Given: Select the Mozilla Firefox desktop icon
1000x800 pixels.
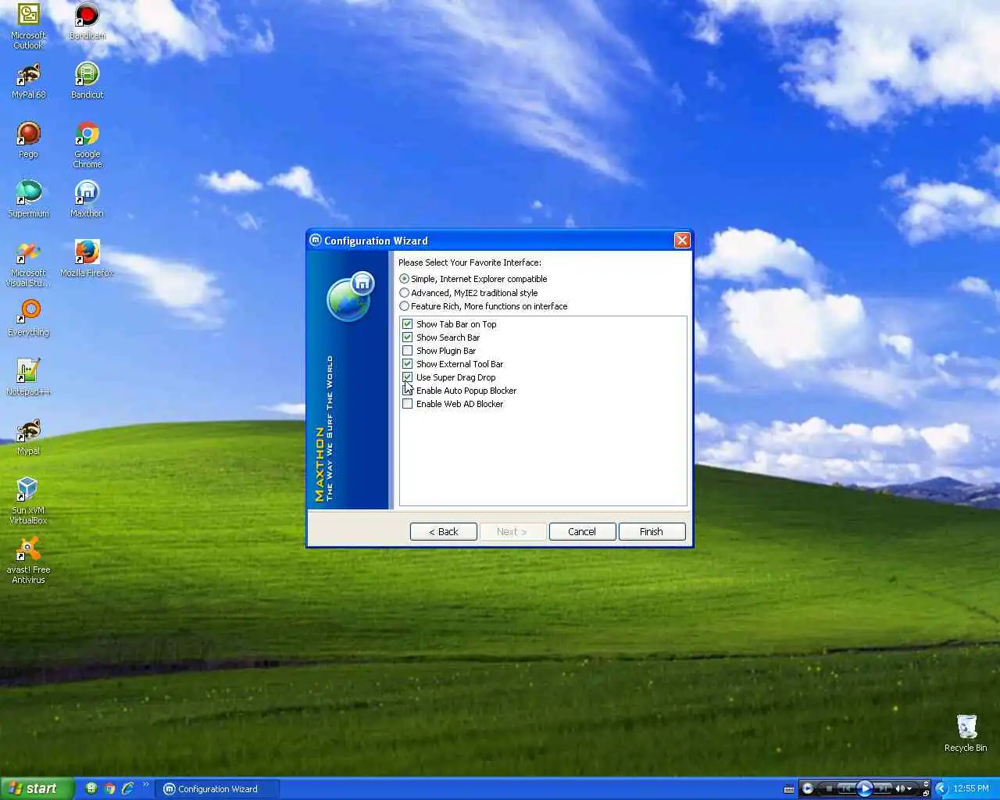Looking at the screenshot, I should tap(87, 259).
